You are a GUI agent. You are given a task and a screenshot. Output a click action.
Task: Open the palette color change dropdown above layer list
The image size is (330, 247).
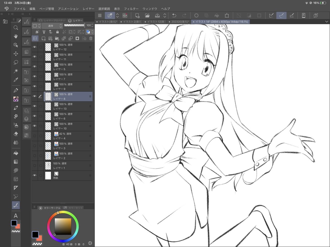tap(37, 26)
